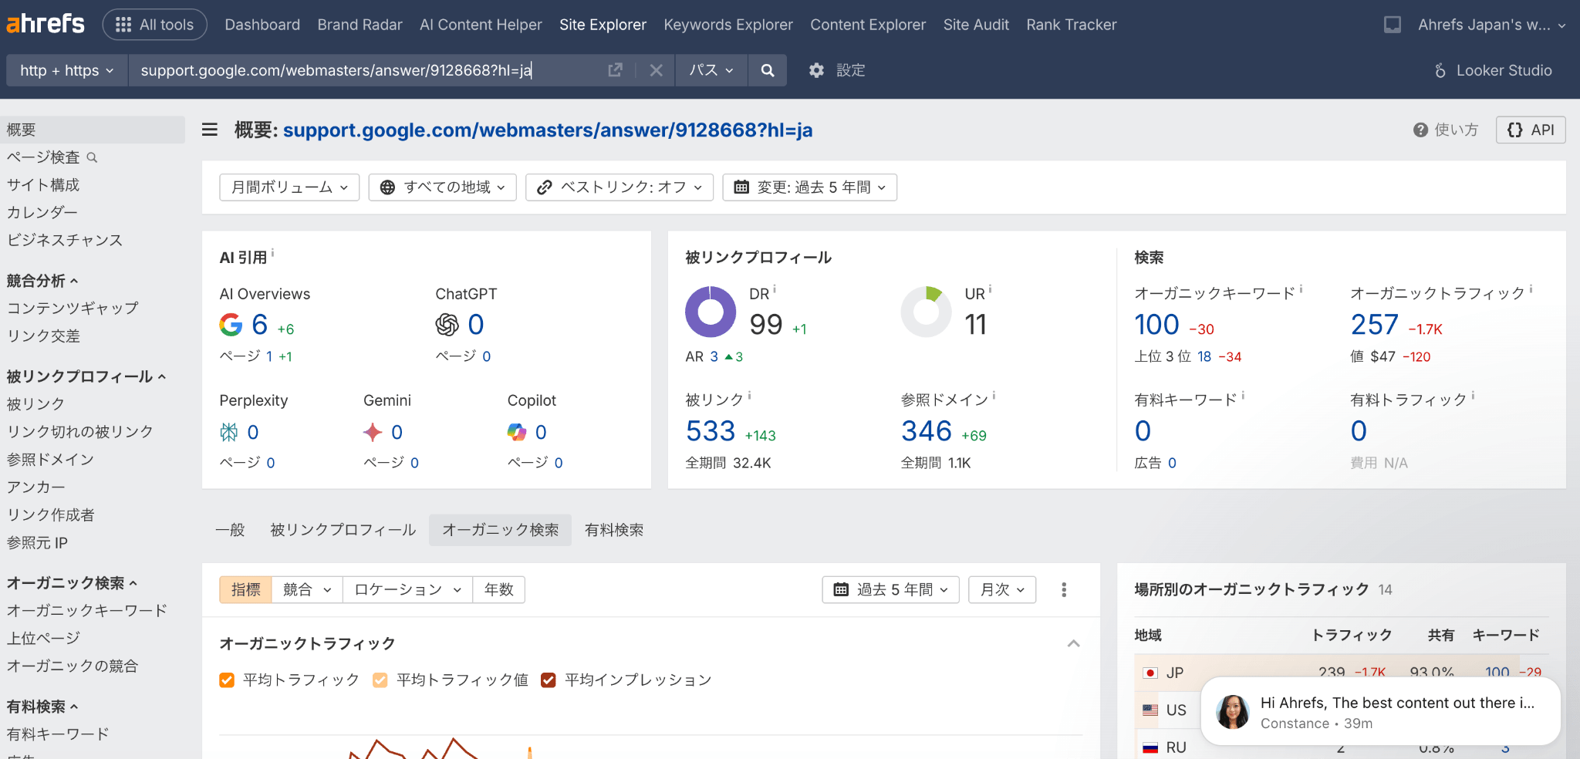Open the target URL in new tab icon
Screen dimensions: 1580x759
pos(615,69)
